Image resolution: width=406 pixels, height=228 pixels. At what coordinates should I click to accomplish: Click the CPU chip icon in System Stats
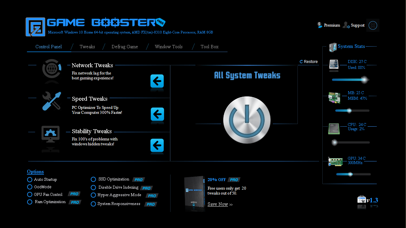click(x=334, y=129)
